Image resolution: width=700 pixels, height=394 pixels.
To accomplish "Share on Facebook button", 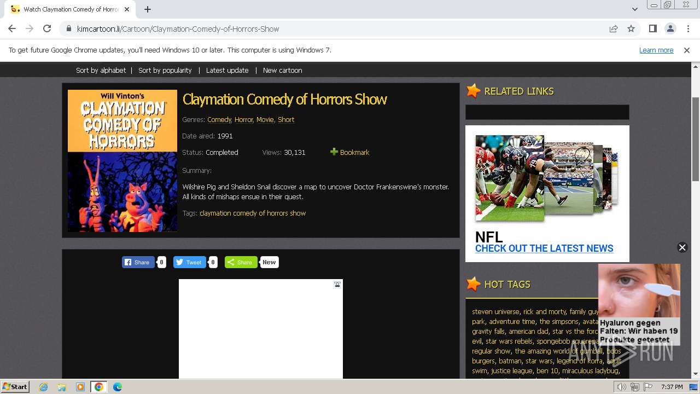I will coord(138,262).
